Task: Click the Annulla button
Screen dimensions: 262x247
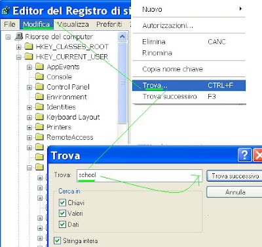Action: click(x=234, y=192)
